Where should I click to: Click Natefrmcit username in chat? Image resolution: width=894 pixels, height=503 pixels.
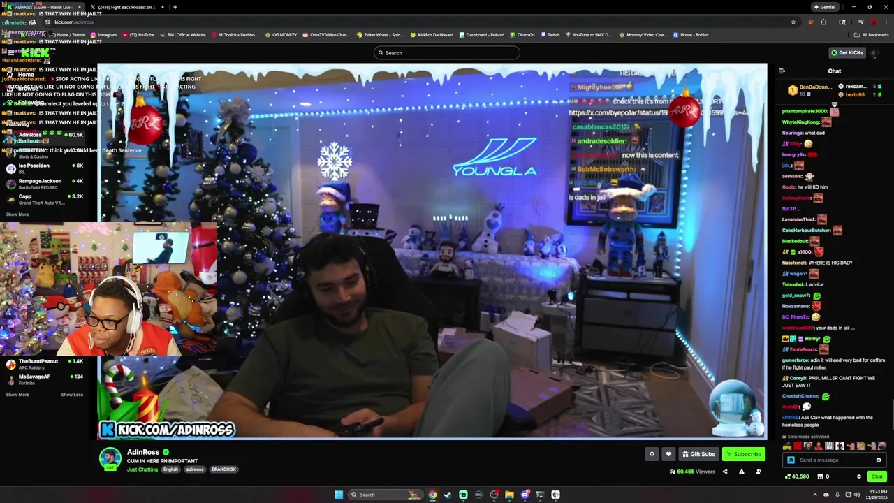coord(794,263)
